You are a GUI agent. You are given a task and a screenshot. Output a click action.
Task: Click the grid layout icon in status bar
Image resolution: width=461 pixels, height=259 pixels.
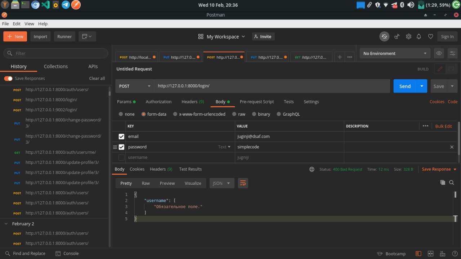tap(430, 254)
